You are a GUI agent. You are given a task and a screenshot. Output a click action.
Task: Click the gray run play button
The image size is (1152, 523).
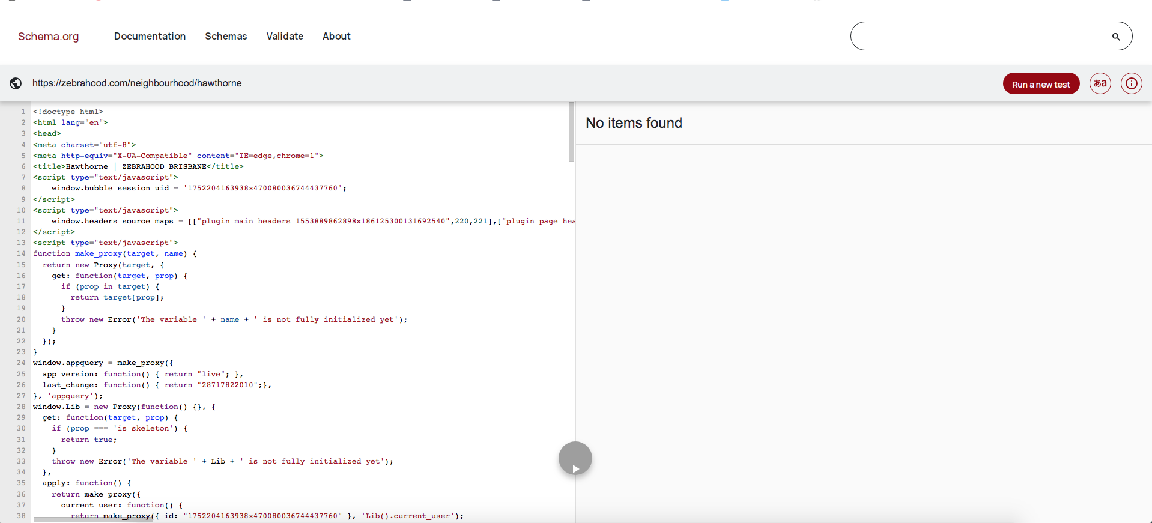[x=575, y=458]
